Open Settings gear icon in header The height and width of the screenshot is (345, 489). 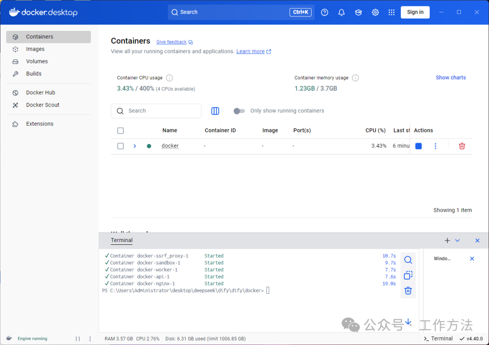375,12
